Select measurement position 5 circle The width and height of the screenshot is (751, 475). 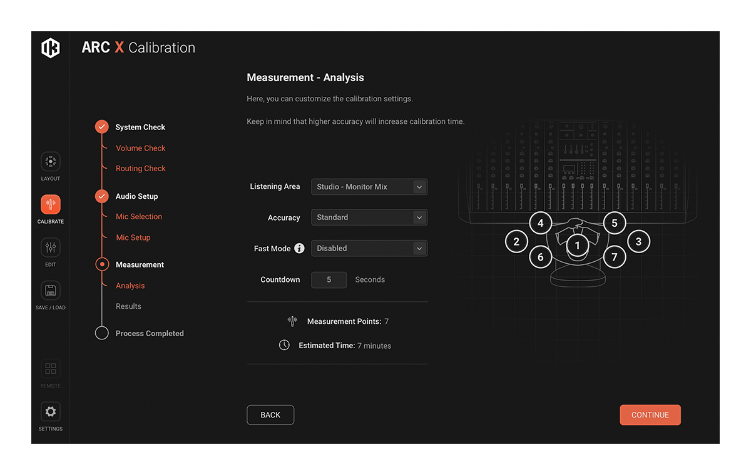(615, 223)
